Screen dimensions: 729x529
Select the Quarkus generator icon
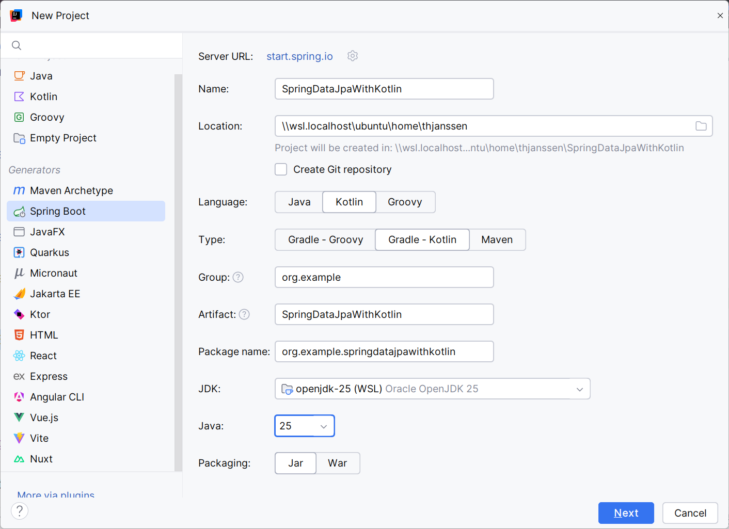pyautogui.click(x=19, y=252)
